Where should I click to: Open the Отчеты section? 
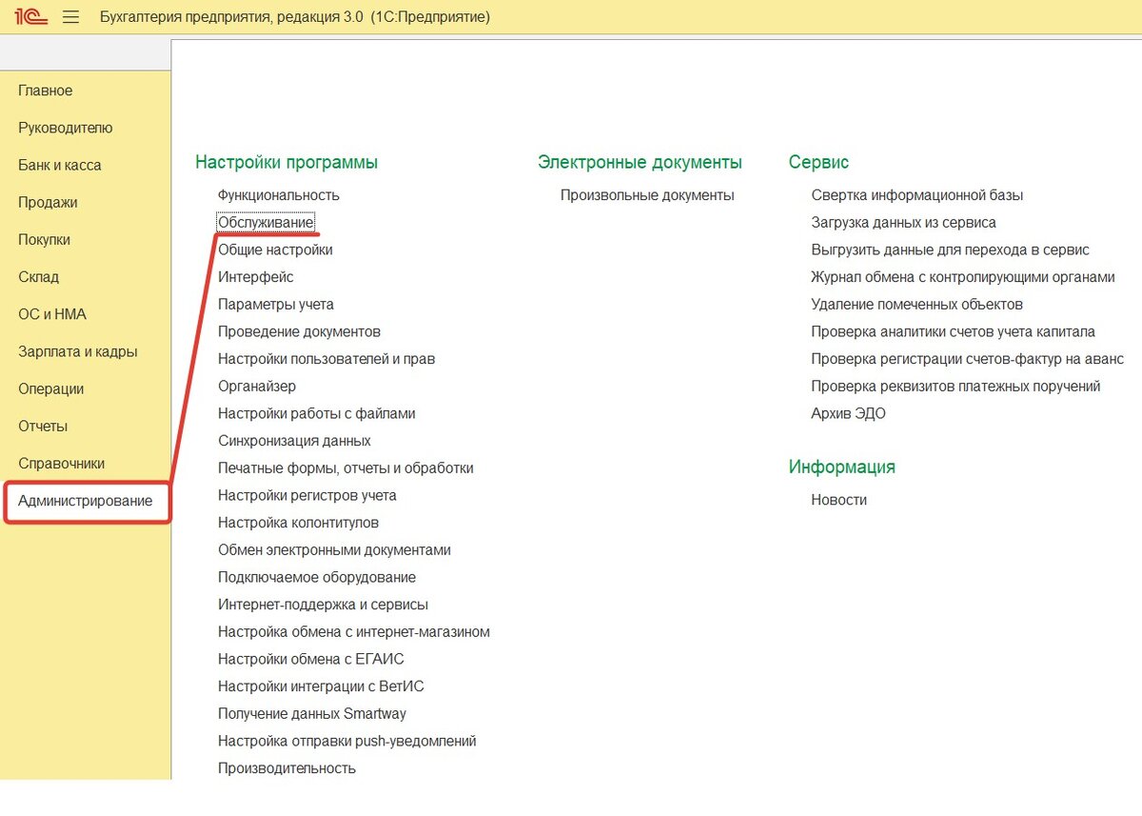(x=43, y=426)
